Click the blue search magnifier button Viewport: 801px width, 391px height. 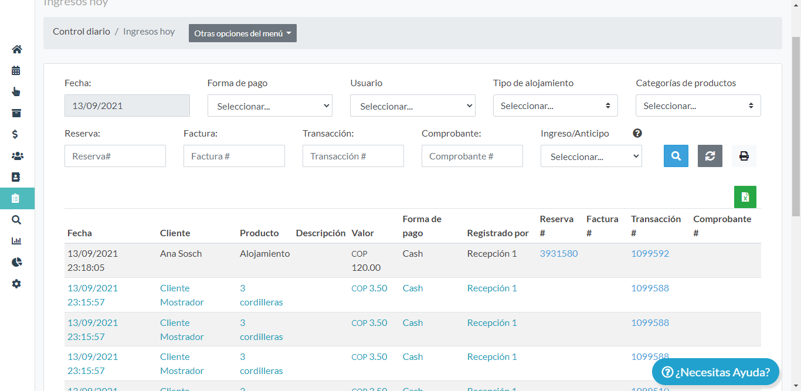(676, 156)
